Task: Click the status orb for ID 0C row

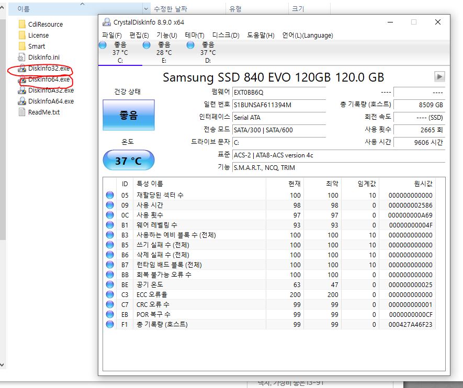Action: [x=110, y=215]
